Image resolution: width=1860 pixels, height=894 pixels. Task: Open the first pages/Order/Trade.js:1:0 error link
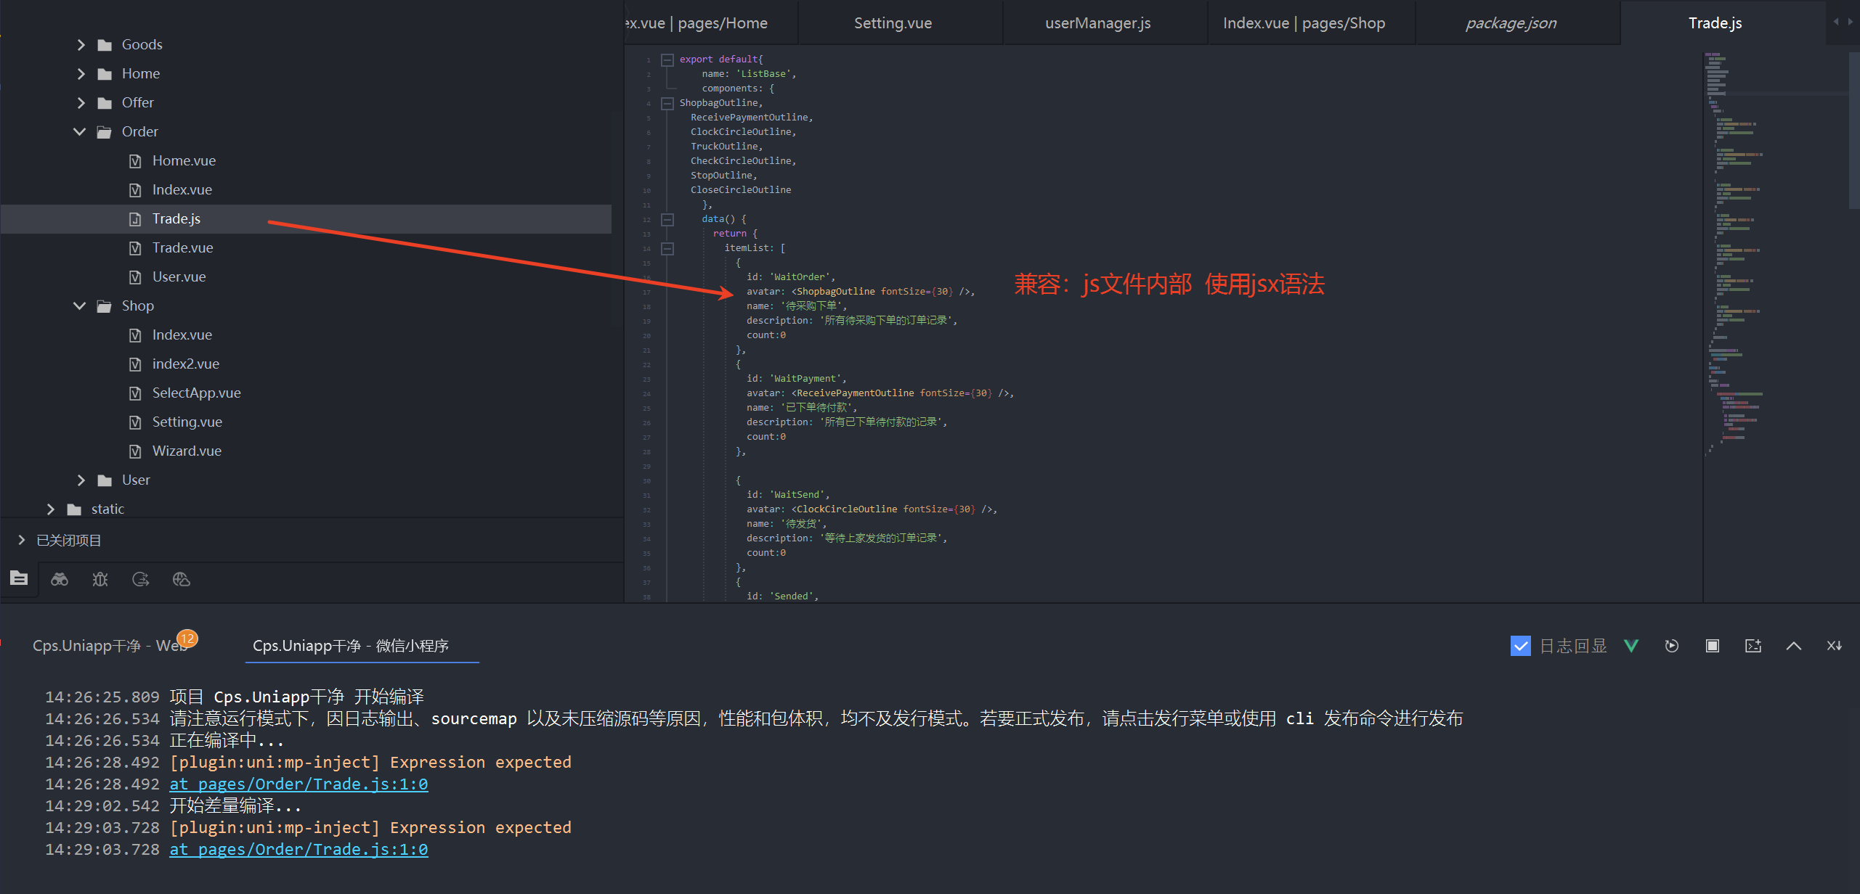(299, 784)
